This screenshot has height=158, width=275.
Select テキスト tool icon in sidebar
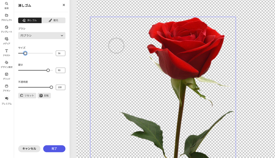(7, 51)
